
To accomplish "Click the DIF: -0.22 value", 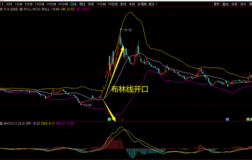I will (x=33, y=123).
